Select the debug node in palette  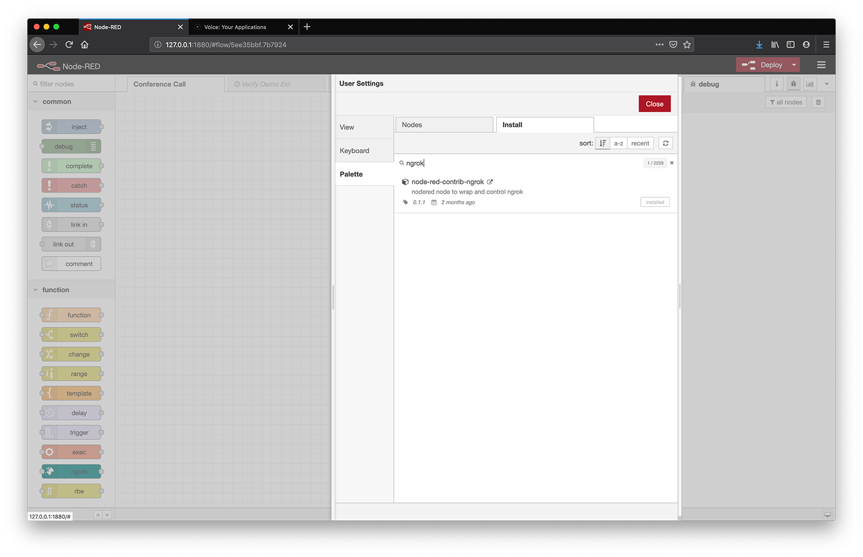[x=71, y=146]
